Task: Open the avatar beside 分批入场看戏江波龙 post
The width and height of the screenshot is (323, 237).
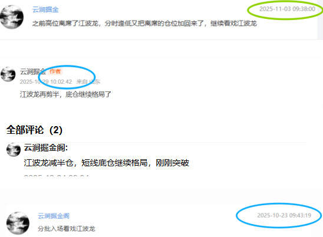Action: pos(18,223)
